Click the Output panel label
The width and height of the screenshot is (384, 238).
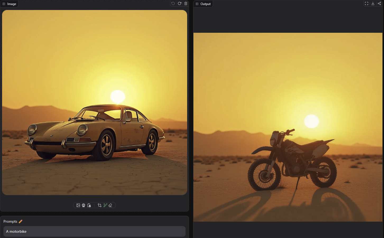(205, 4)
